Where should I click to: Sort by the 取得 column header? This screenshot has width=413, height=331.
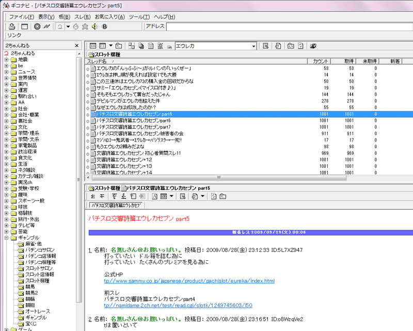coord(343,61)
